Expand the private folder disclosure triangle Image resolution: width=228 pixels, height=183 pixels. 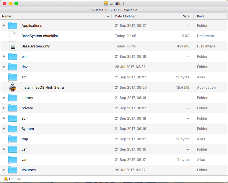pyautogui.click(x=4, y=108)
